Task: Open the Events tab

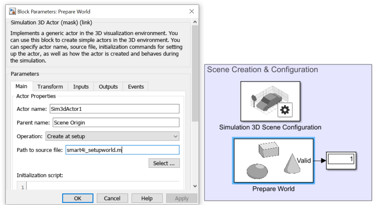Action: [136, 87]
